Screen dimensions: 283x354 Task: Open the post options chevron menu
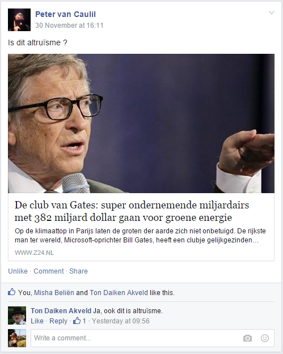click(x=272, y=12)
